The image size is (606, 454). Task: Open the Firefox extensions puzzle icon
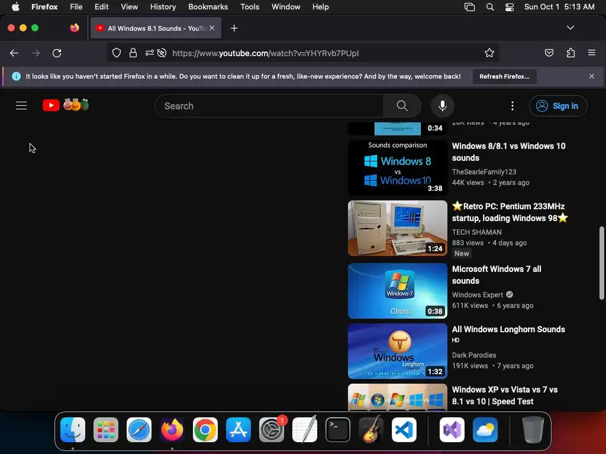point(570,53)
